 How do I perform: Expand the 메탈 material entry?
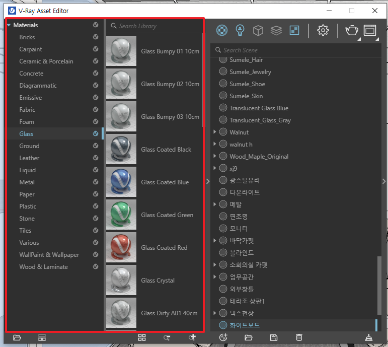(214, 204)
